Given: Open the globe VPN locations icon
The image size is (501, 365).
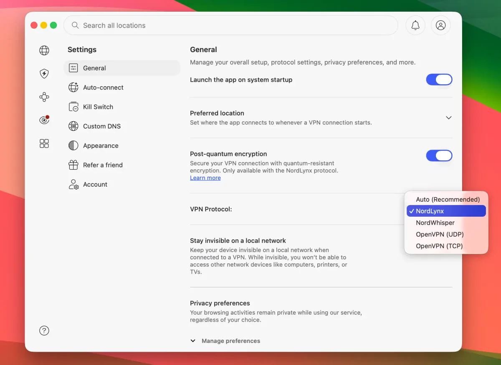Looking at the screenshot, I should coord(44,50).
